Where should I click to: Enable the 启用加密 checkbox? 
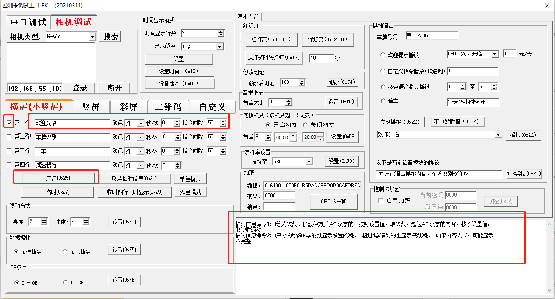pos(381,201)
